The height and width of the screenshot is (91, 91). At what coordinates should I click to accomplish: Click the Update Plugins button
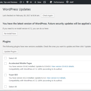click(10, 52)
